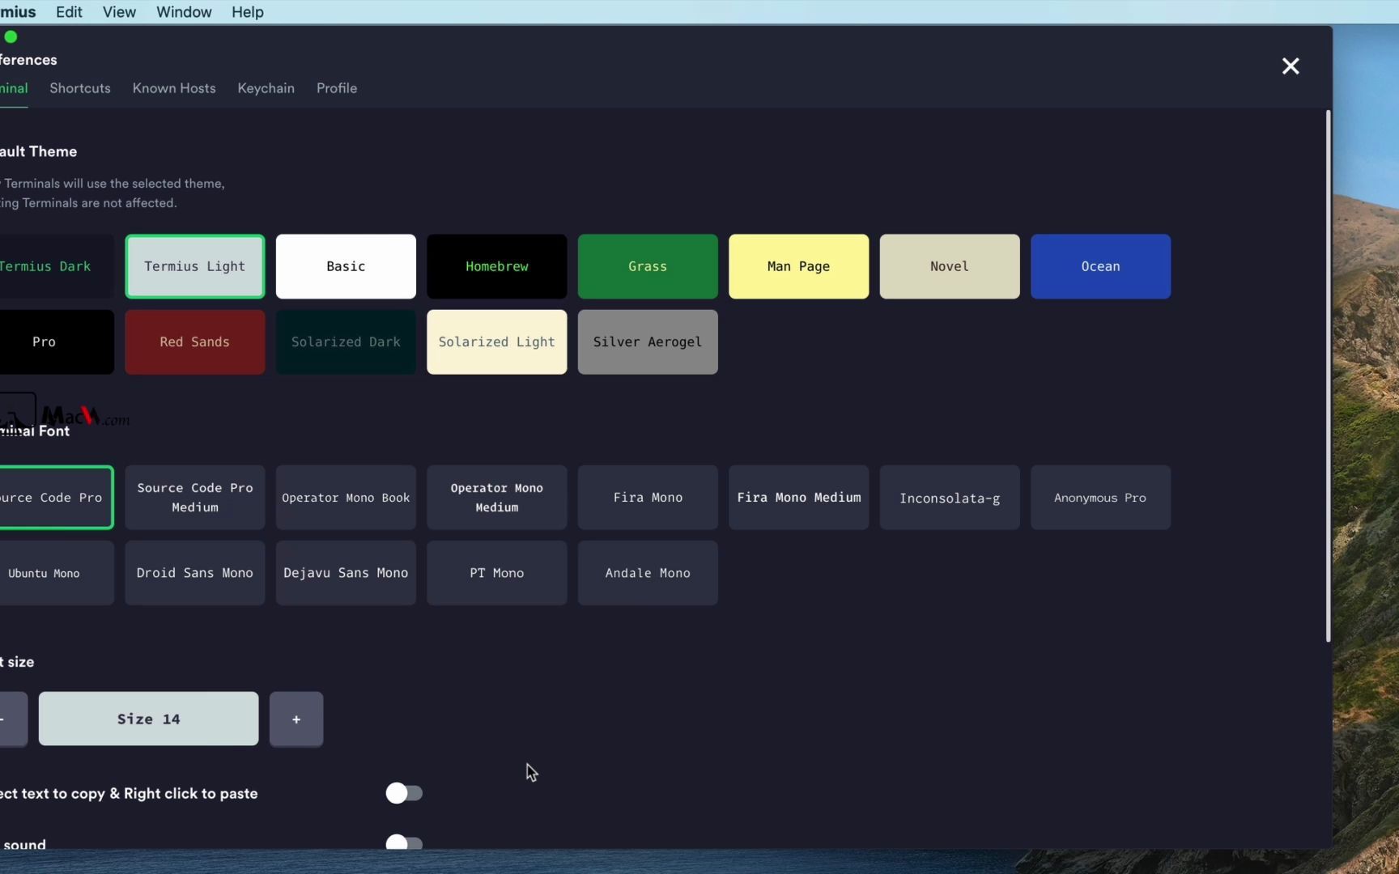This screenshot has height=874, width=1399.
Task: Choose the Fira Mono font
Action: [648, 498]
